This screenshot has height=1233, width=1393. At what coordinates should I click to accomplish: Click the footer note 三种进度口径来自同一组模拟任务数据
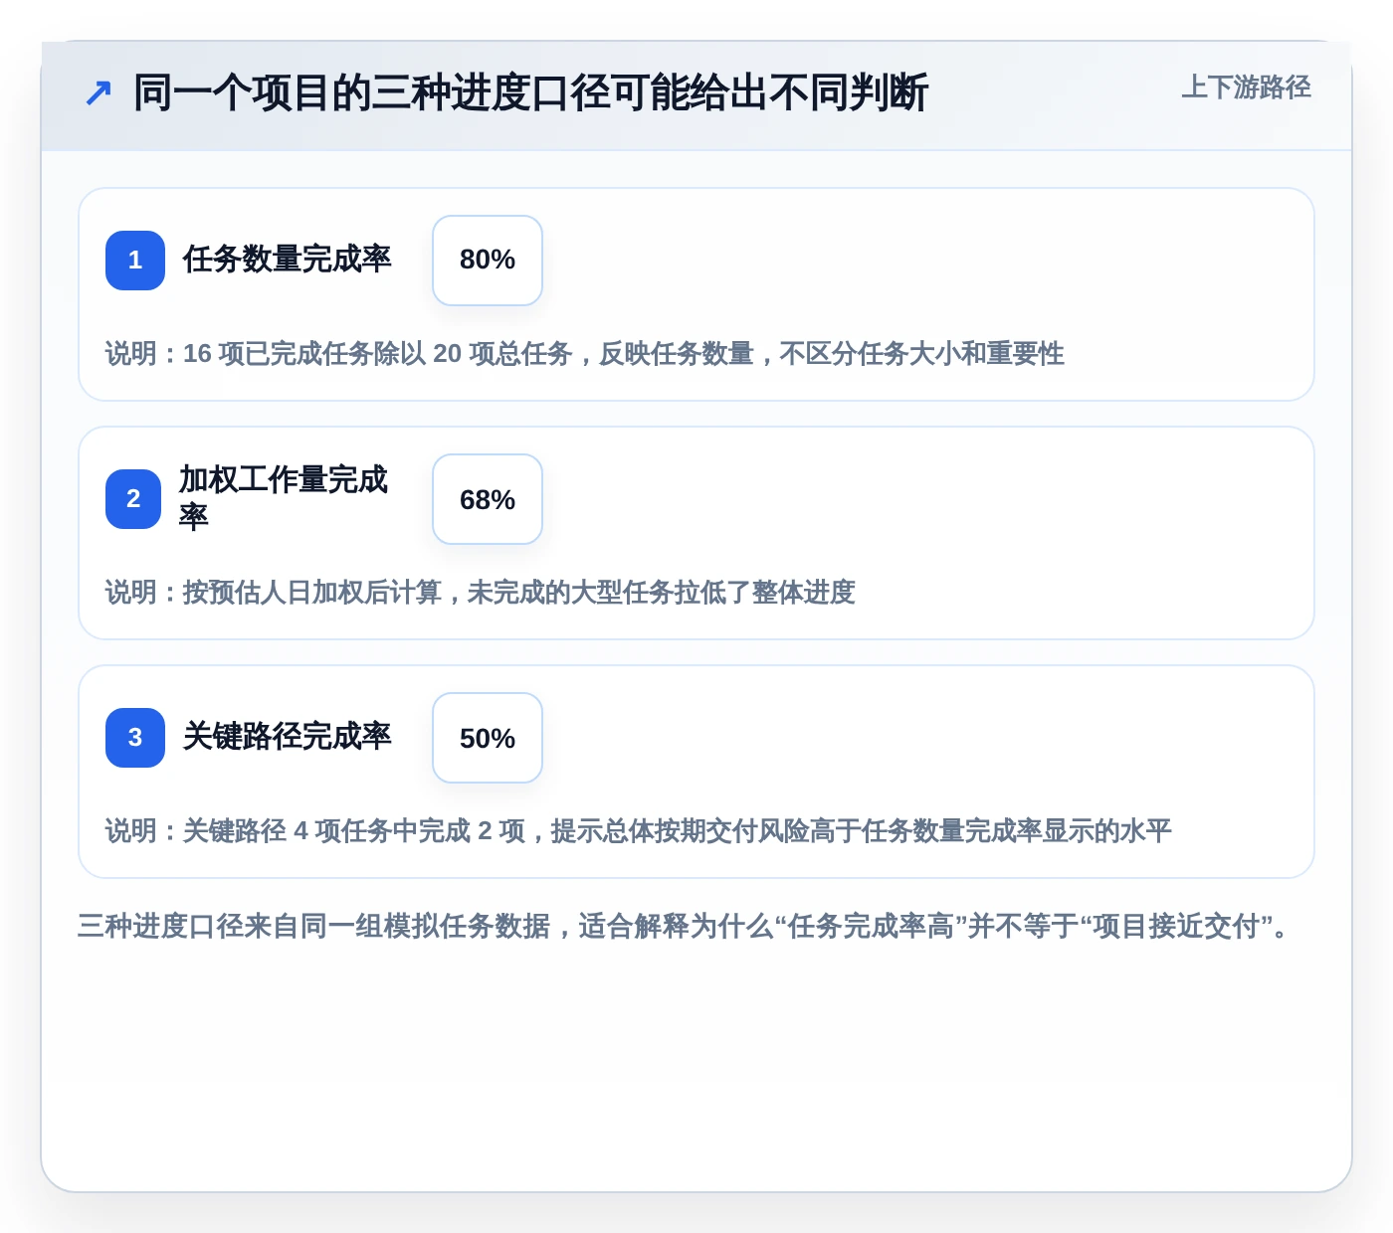(x=686, y=927)
